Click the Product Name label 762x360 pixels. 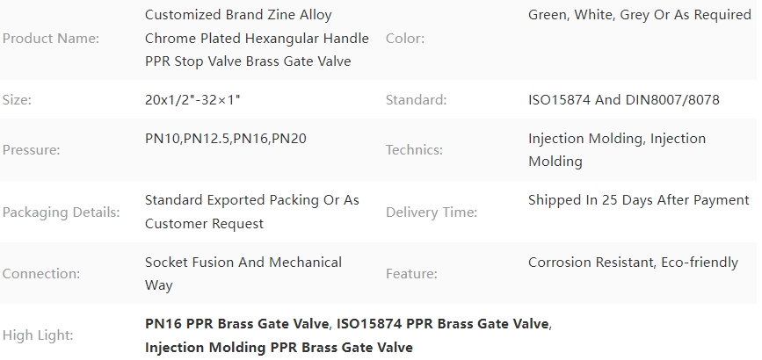coord(51,39)
